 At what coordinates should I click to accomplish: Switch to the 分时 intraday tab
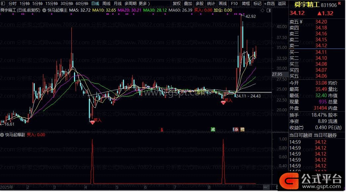[13, 4]
